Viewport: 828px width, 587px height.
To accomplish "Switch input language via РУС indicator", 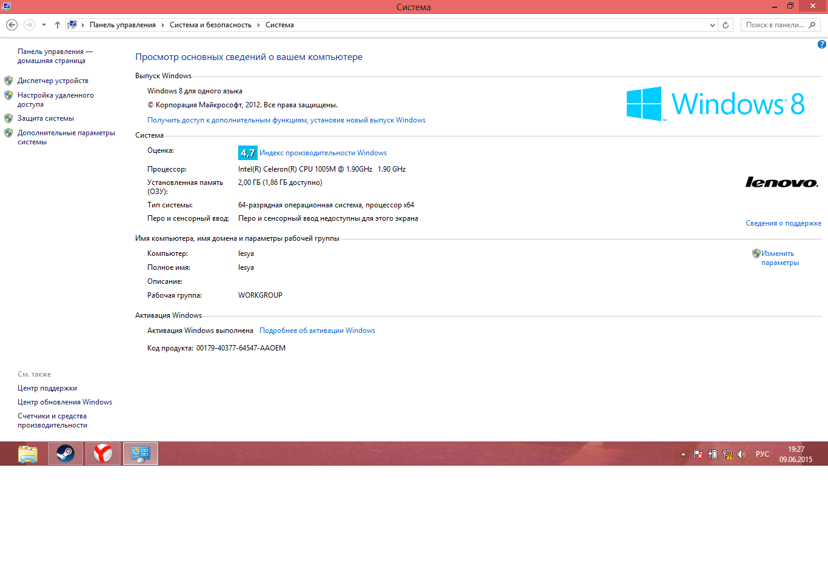I will click(x=763, y=454).
